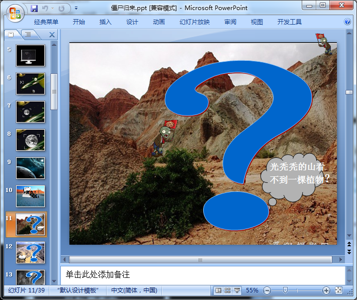The image size is (357, 300).
Task: Select slide 11 thumbnail
Action: click(x=30, y=225)
